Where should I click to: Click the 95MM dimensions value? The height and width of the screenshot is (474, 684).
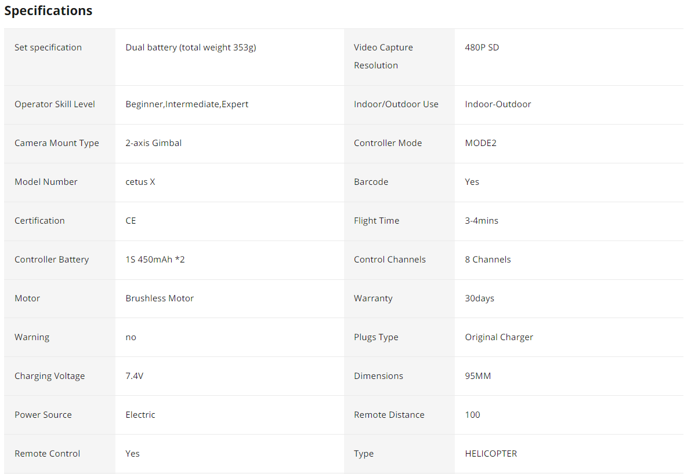coord(477,375)
